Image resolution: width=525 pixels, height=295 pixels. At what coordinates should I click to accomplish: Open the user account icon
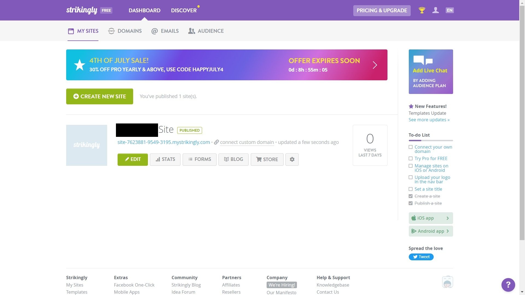tap(436, 10)
